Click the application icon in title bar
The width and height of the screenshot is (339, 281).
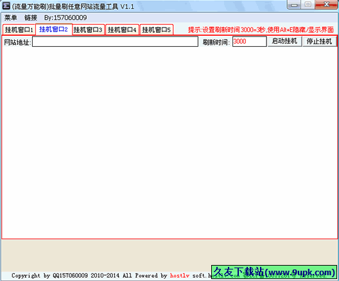[6, 6]
